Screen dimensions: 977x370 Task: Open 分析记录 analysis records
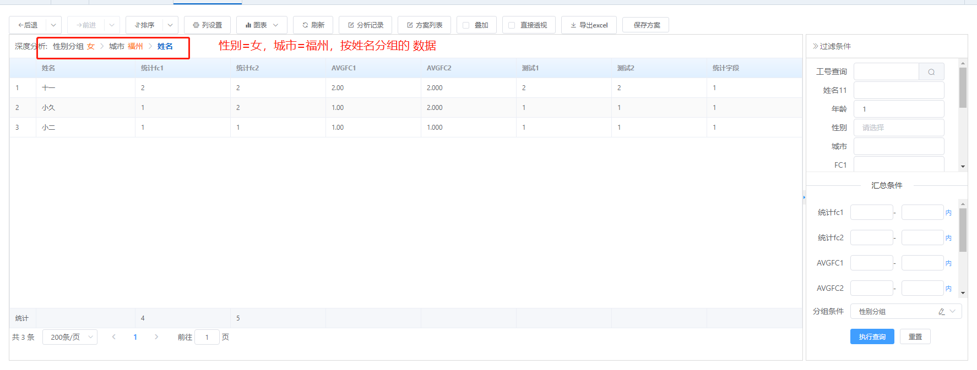click(x=365, y=25)
